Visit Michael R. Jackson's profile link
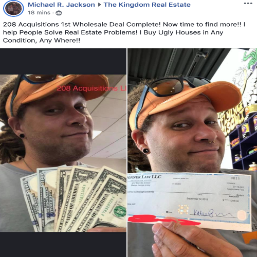Image resolution: width=257 pixels, height=257 pixels. pos(61,5)
